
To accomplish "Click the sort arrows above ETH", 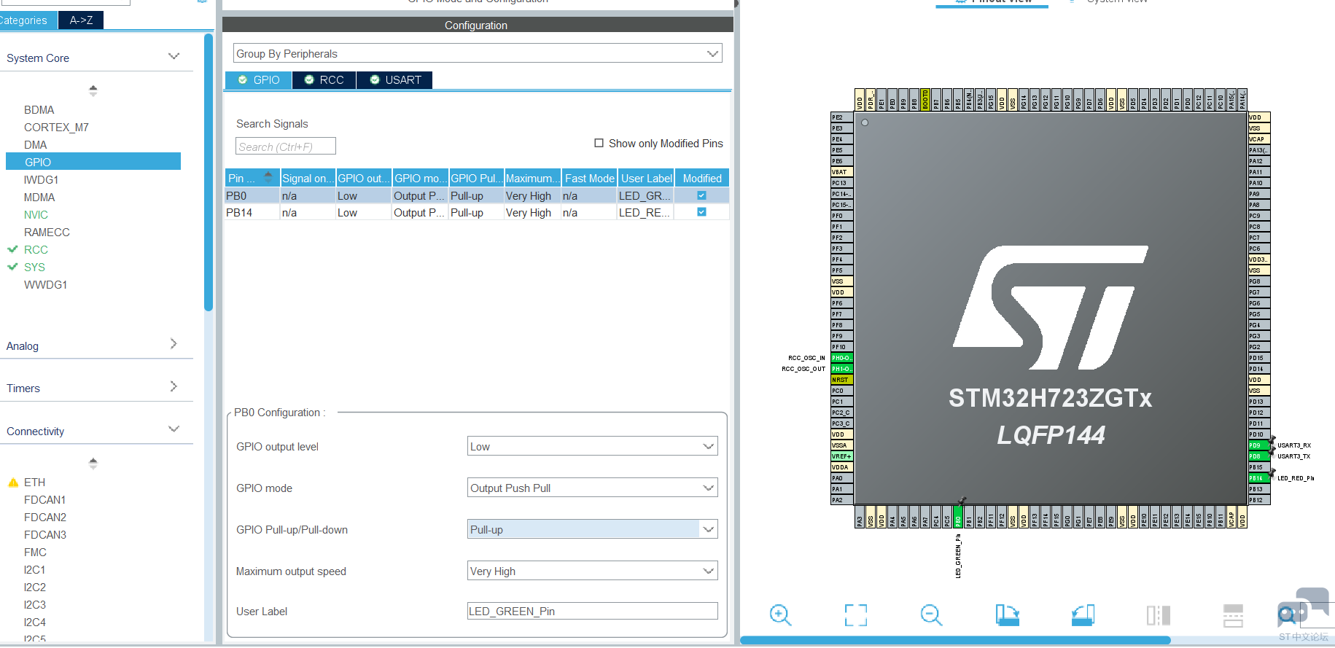I will pyautogui.click(x=93, y=463).
